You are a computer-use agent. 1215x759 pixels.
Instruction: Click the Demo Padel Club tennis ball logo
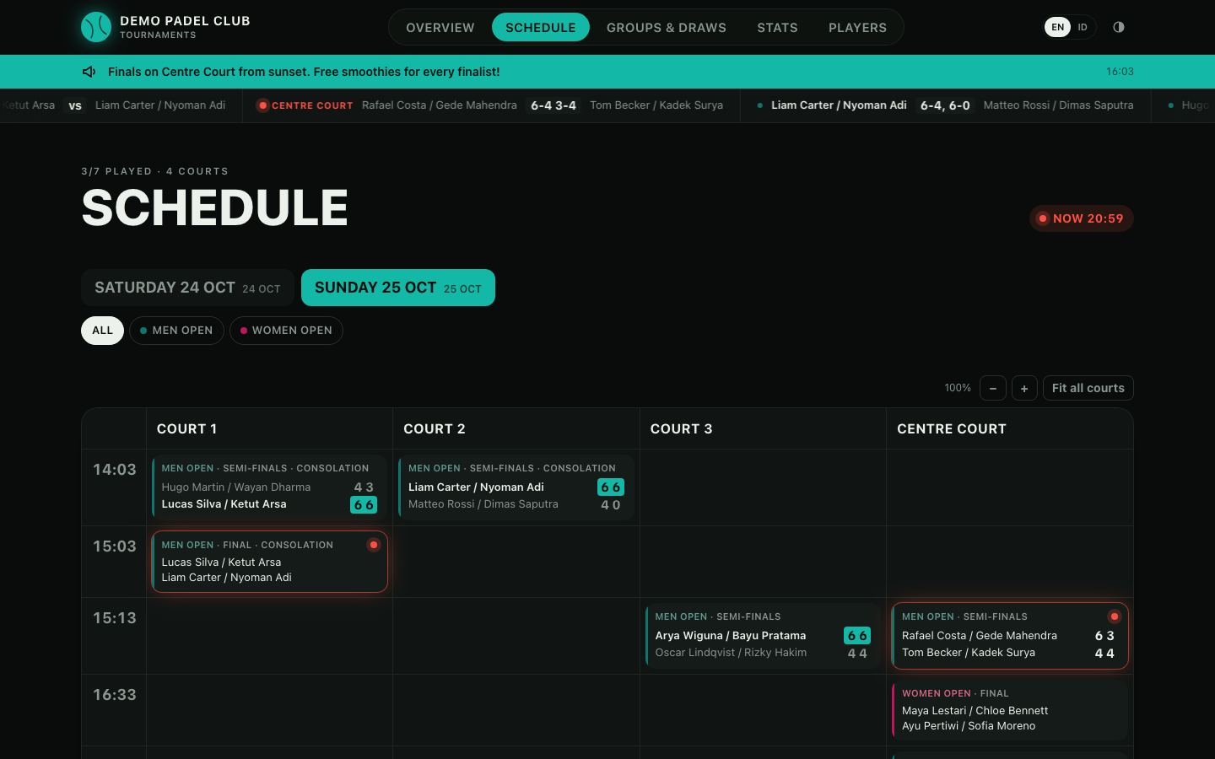pos(96,27)
